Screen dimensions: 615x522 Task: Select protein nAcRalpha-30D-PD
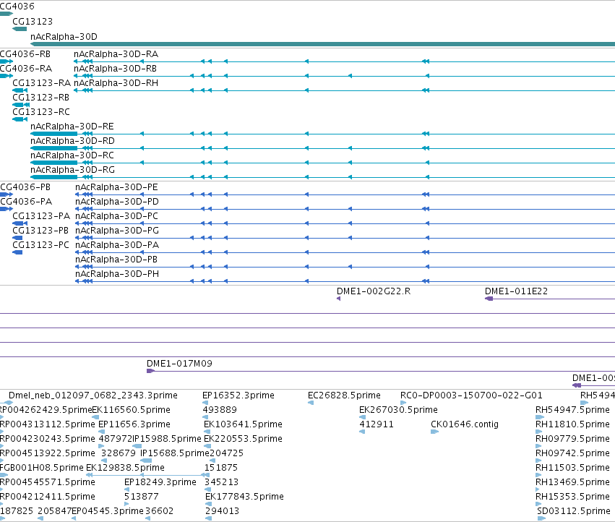click(117, 202)
